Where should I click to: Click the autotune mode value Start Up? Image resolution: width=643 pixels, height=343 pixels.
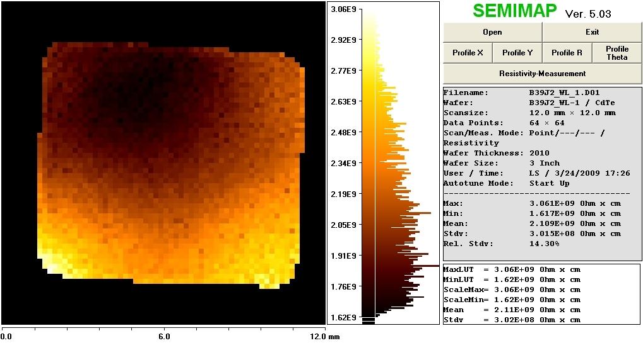click(x=549, y=183)
